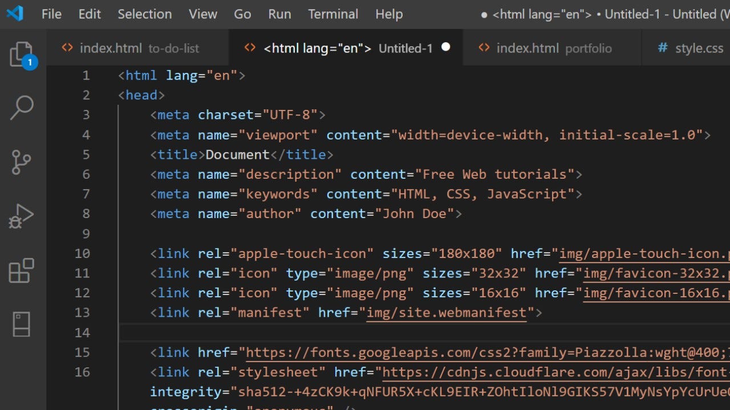Viewport: 730px width, 410px height.
Task: Click the HTML icon on the to-do-list tab
Action: [x=67, y=48]
